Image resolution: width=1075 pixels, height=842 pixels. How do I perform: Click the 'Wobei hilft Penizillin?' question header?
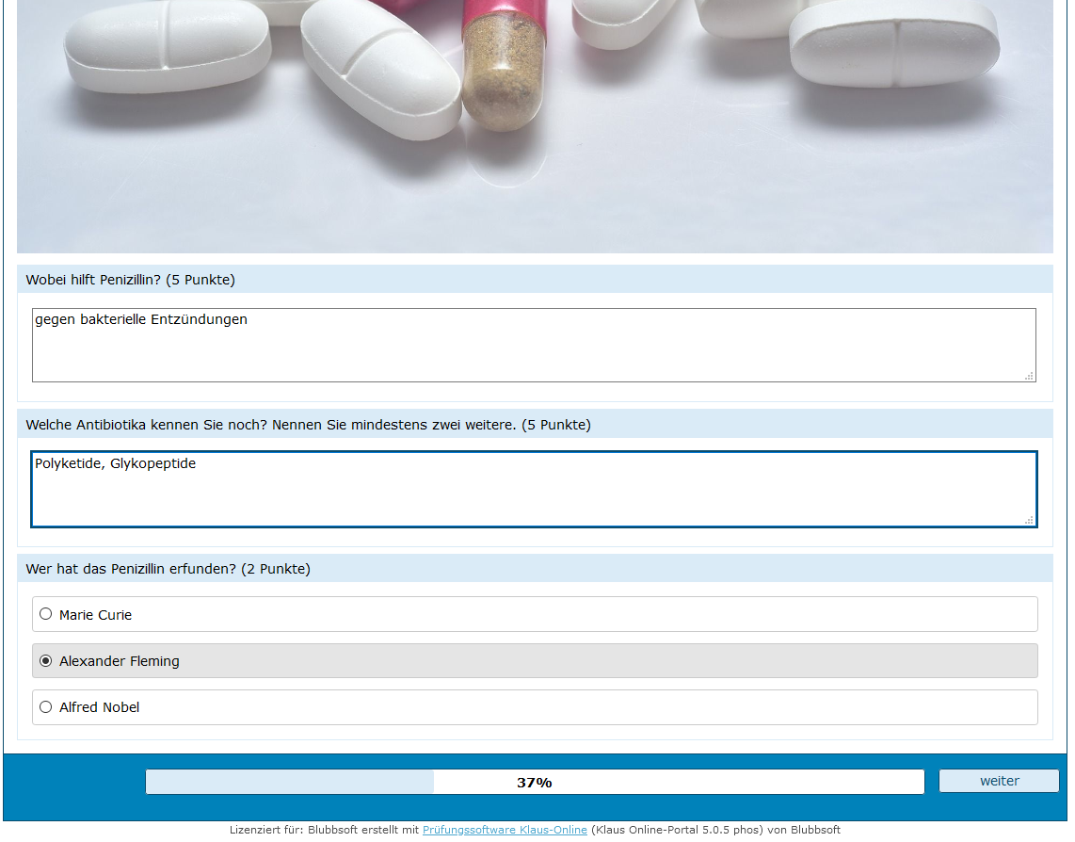coord(131,280)
